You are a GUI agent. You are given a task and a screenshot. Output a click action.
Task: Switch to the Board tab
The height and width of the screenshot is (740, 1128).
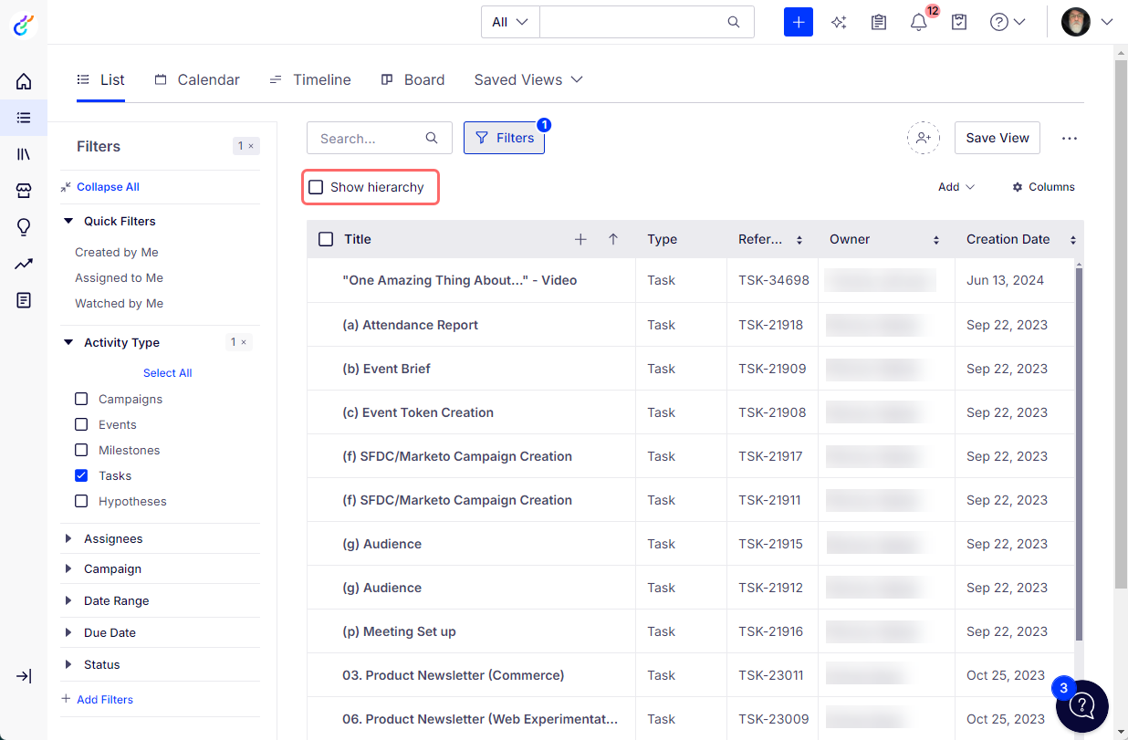pyautogui.click(x=413, y=79)
